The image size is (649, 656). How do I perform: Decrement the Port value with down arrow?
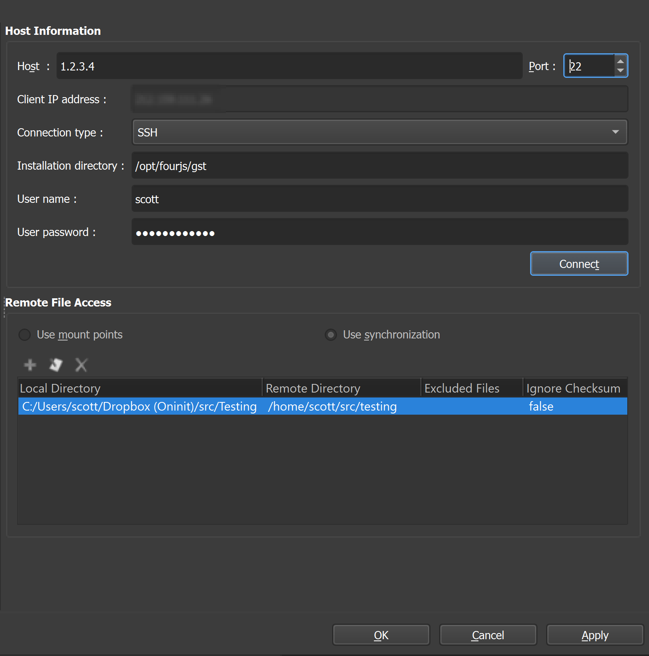coord(620,70)
